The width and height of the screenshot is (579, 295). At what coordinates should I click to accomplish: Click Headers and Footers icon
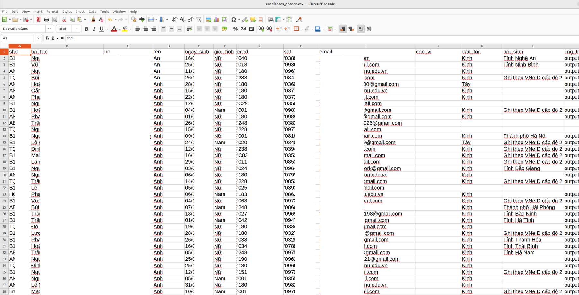[x=261, y=20]
